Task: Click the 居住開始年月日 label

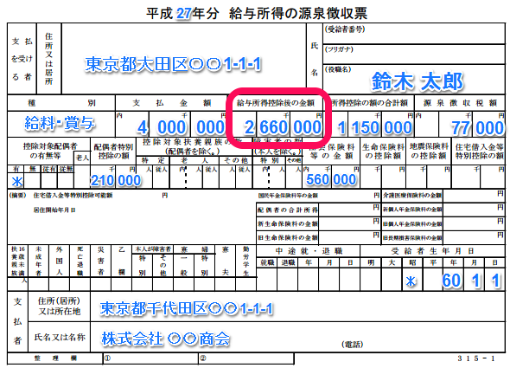Action: tap(54, 210)
